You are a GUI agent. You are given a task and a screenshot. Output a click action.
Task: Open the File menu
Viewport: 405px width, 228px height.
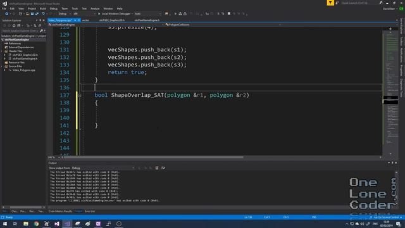[4, 8]
